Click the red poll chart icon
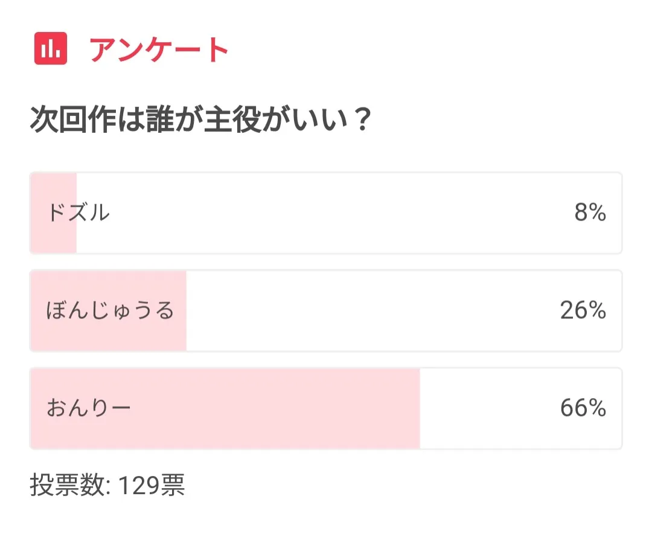The width and height of the screenshot is (652, 537). [x=51, y=49]
